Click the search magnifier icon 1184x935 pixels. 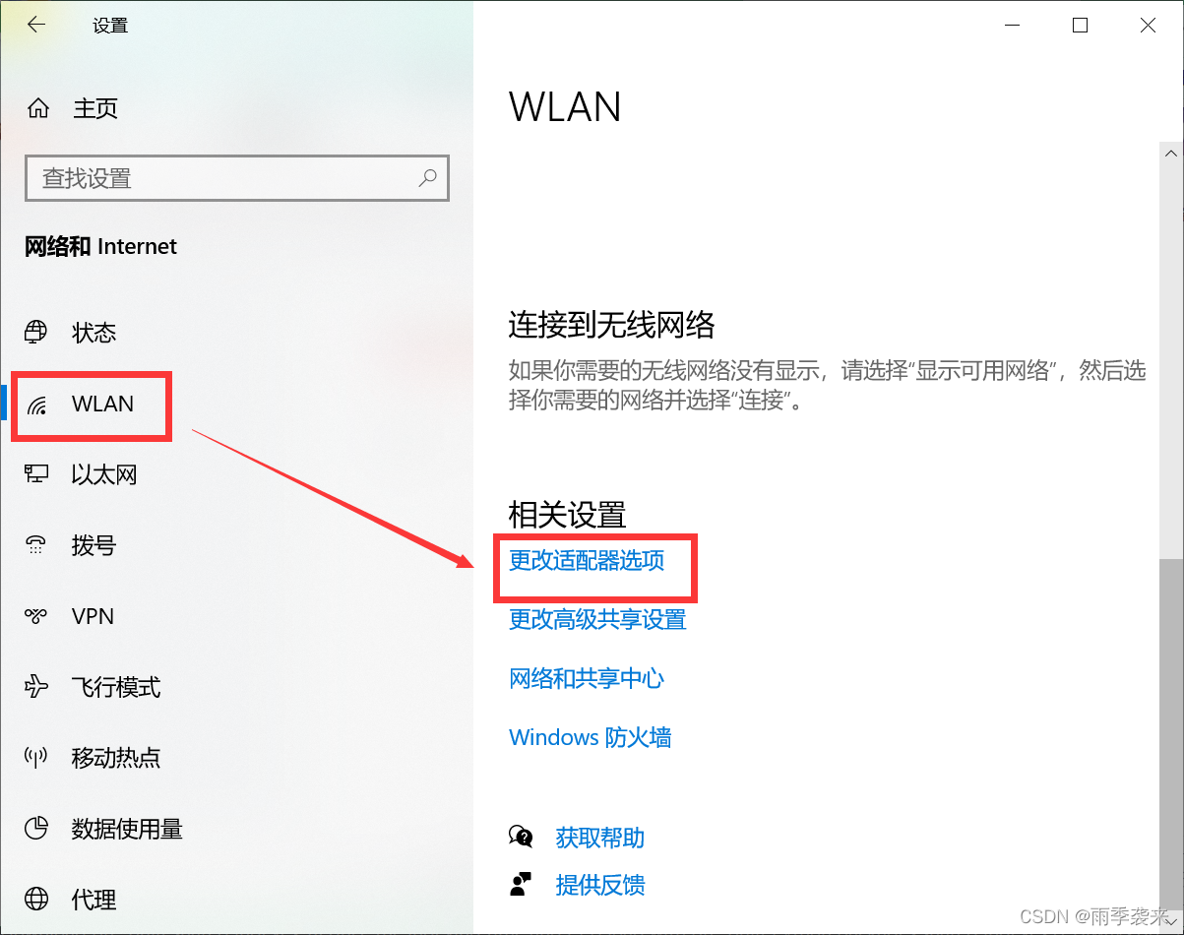point(428,178)
